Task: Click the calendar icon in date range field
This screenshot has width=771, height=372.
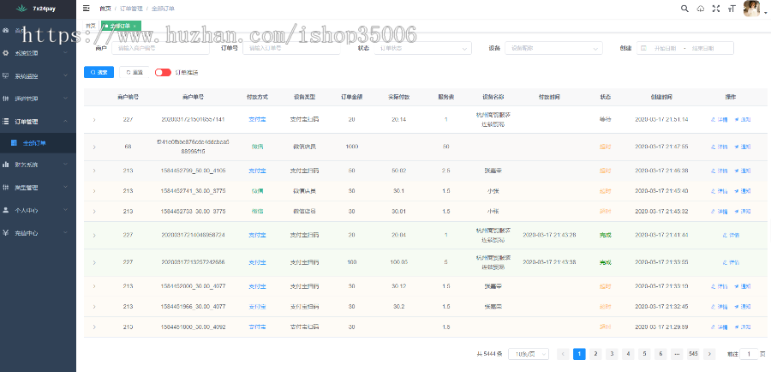Action: (643, 48)
